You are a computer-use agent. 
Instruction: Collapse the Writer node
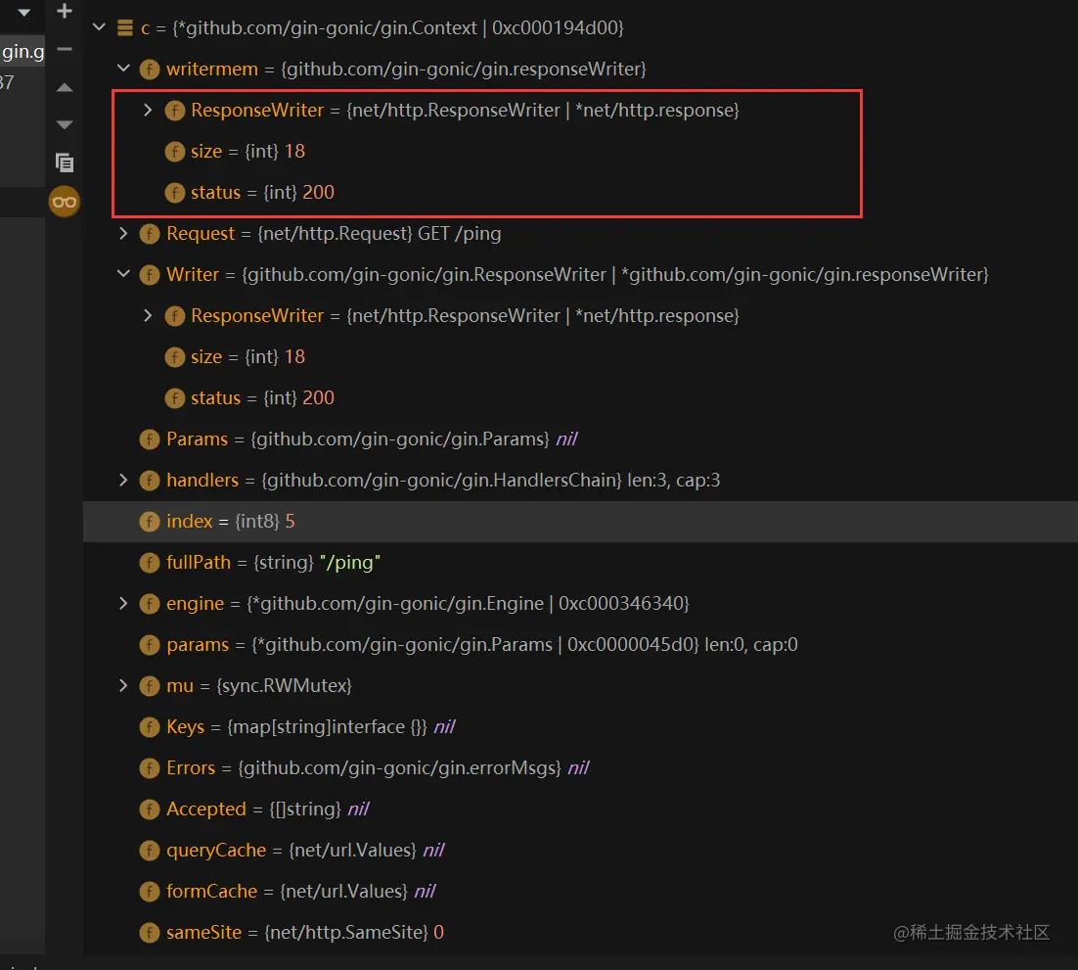(x=124, y=274)
